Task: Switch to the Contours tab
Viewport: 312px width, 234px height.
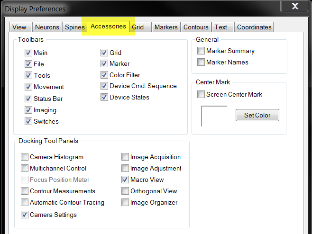Action: (x=196, y=27)
